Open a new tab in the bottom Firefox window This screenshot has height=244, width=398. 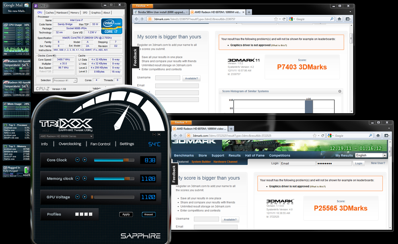(231, 129)
